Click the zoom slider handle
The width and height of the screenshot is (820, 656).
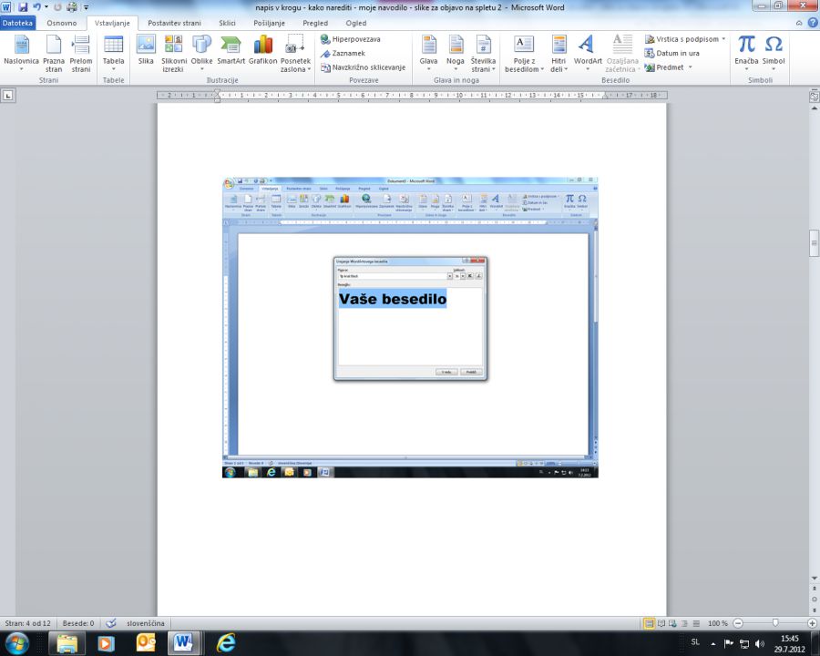(x=775, y=622)
